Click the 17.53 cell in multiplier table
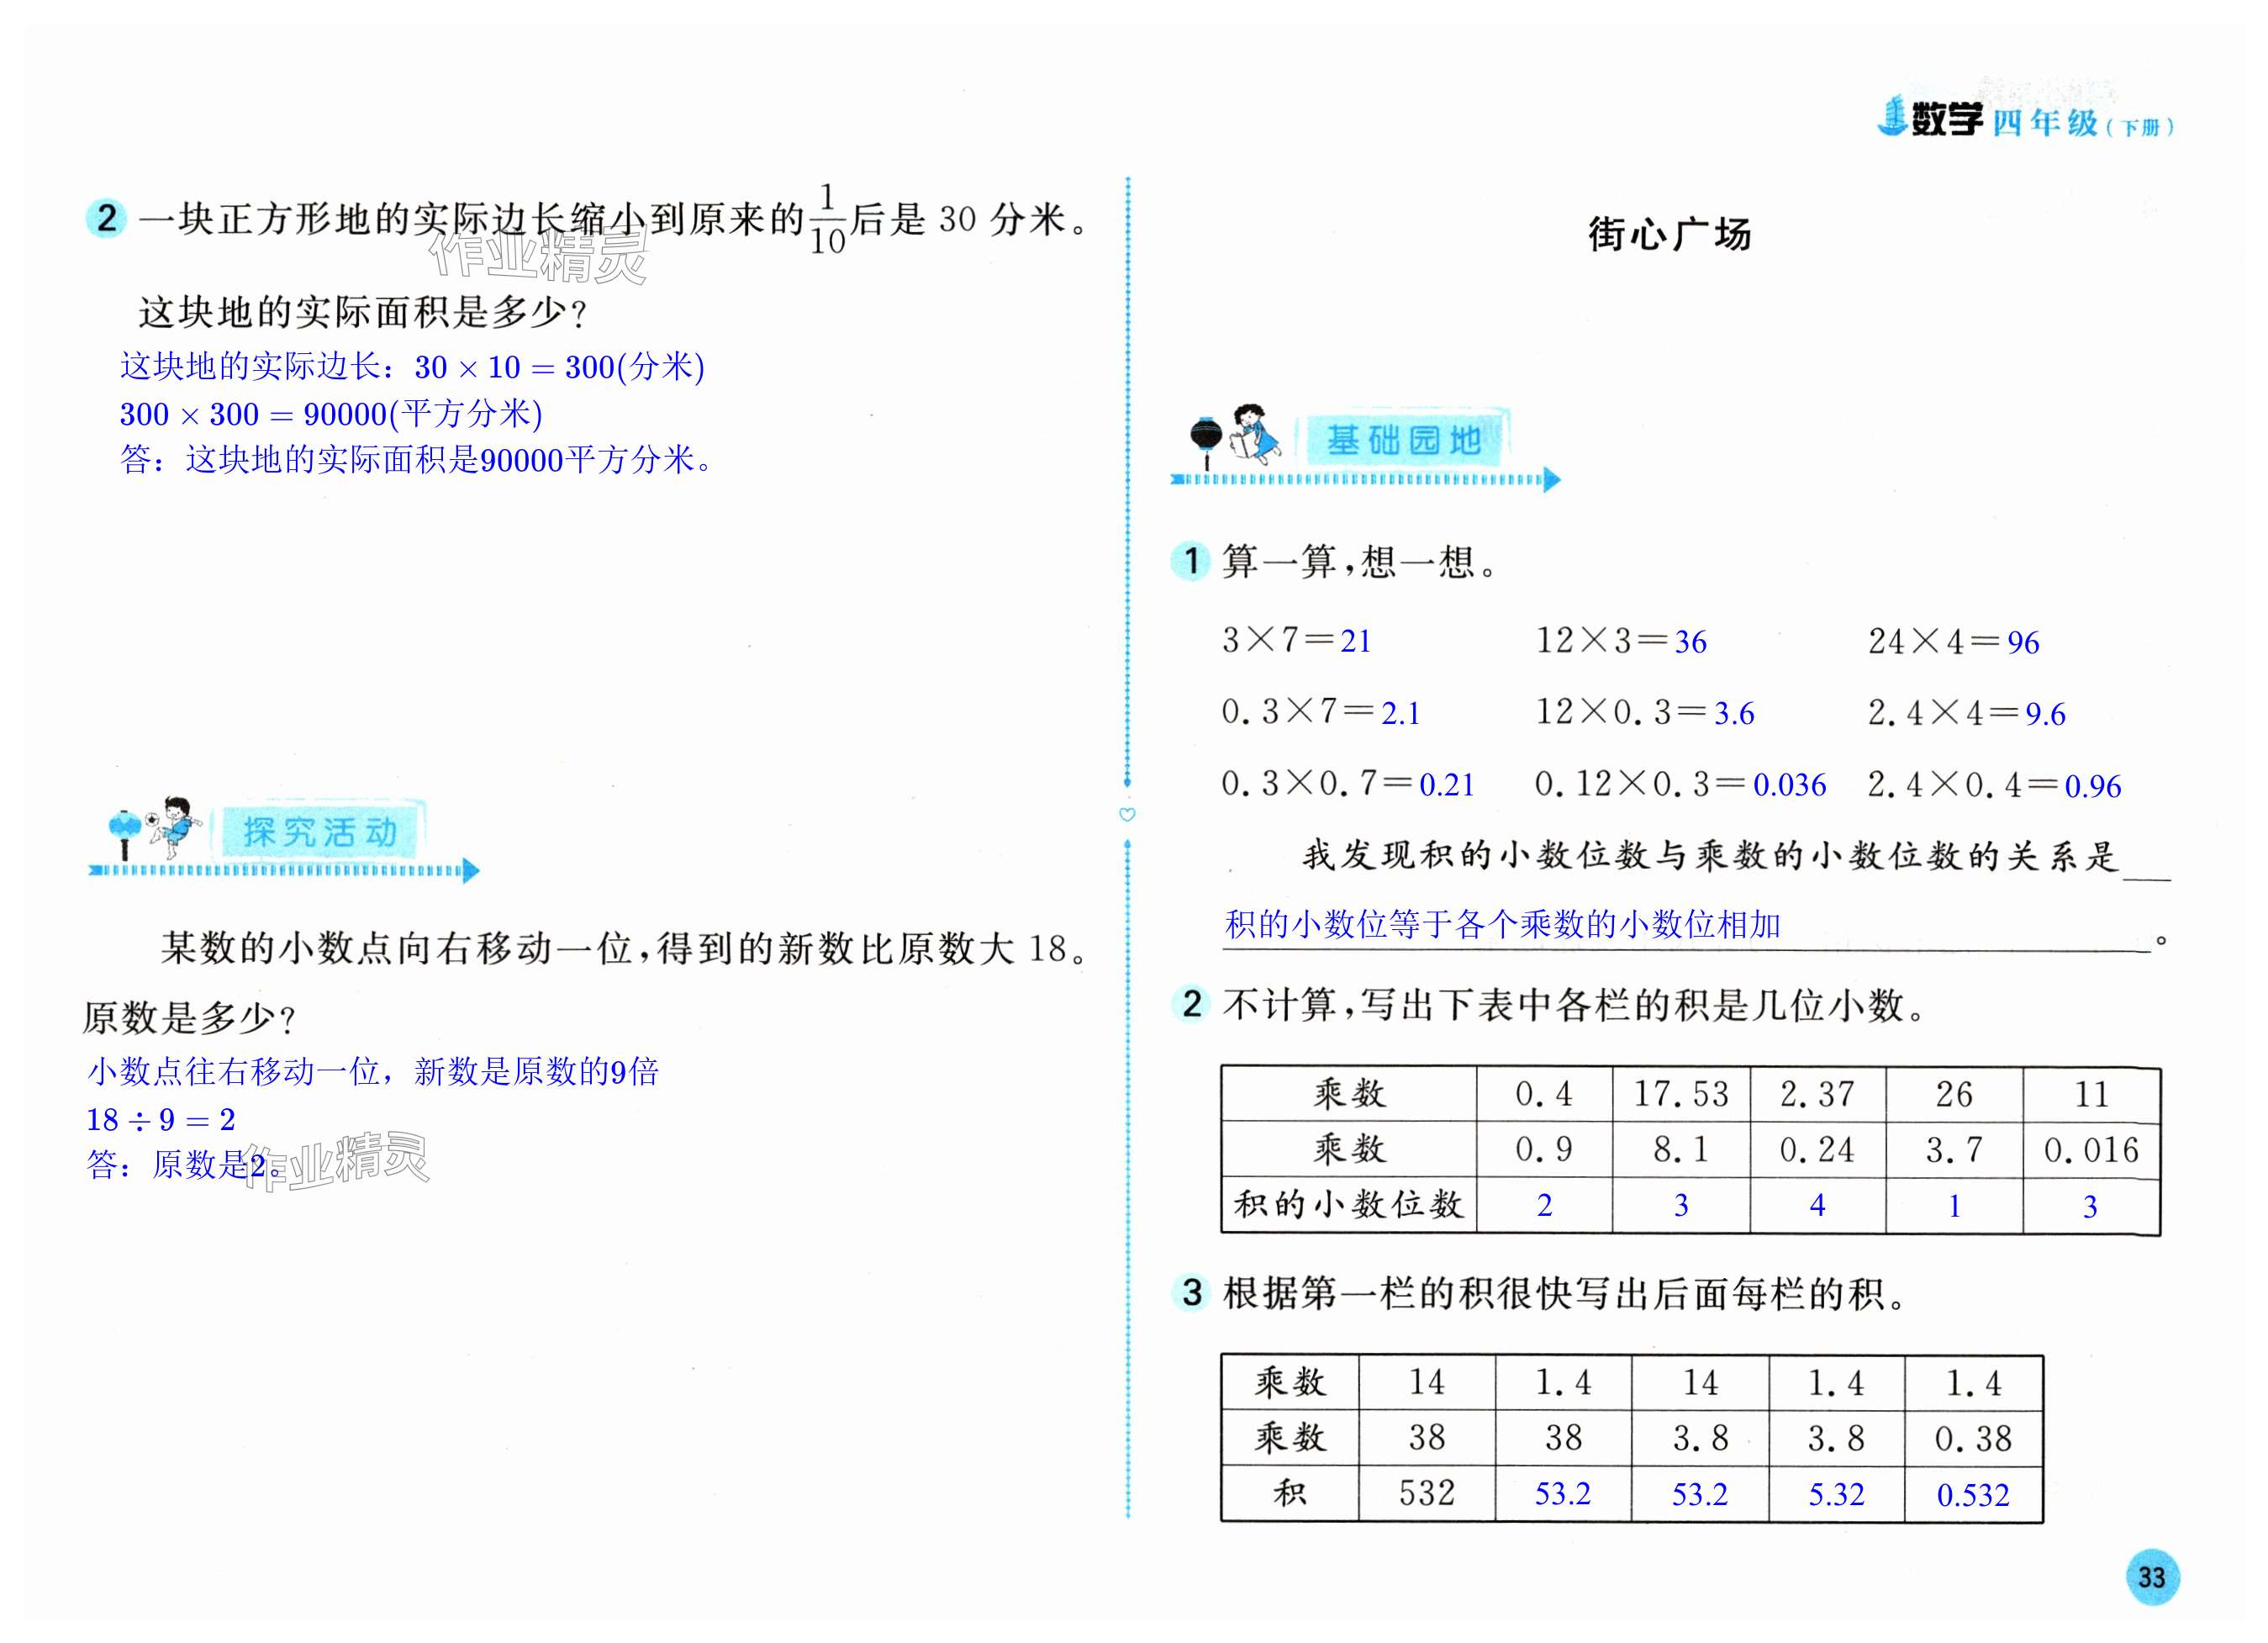The height and width of the screenshot is (1643, 2268). click(1680, 1094)
